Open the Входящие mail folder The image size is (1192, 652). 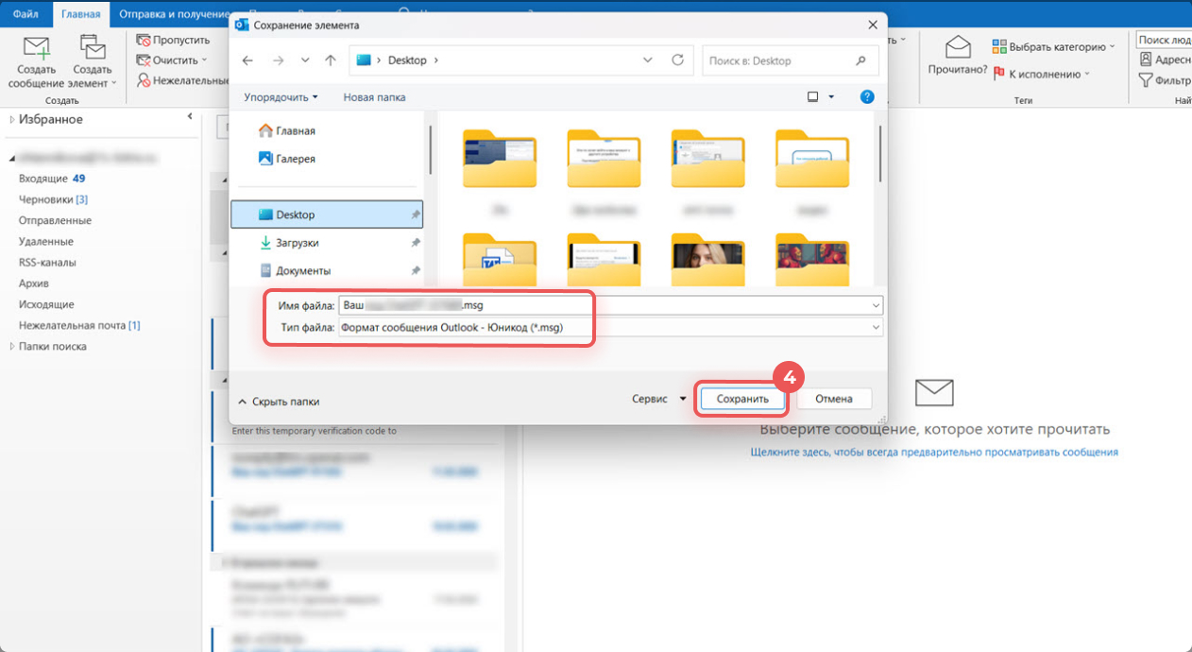click(43, 179)
